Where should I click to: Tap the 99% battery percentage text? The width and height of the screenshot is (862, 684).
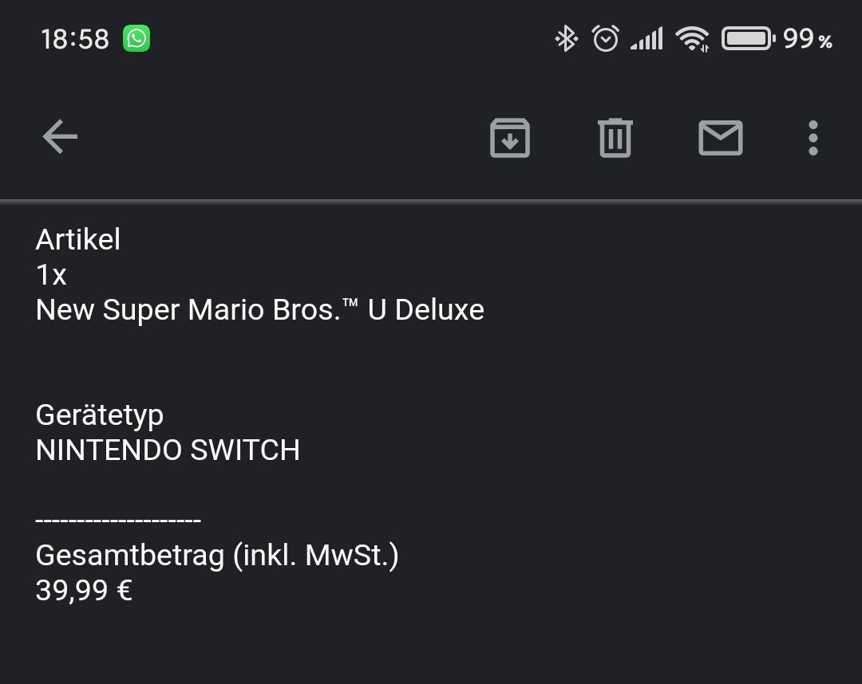(x=808, y=39)
